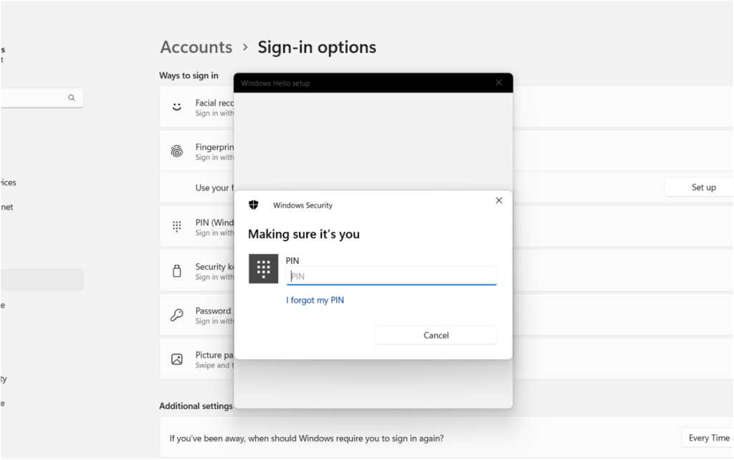The height and width of the screenshot is (460, 734).
Task: Click inside the PIN entry field
Action: click(391, 276)
